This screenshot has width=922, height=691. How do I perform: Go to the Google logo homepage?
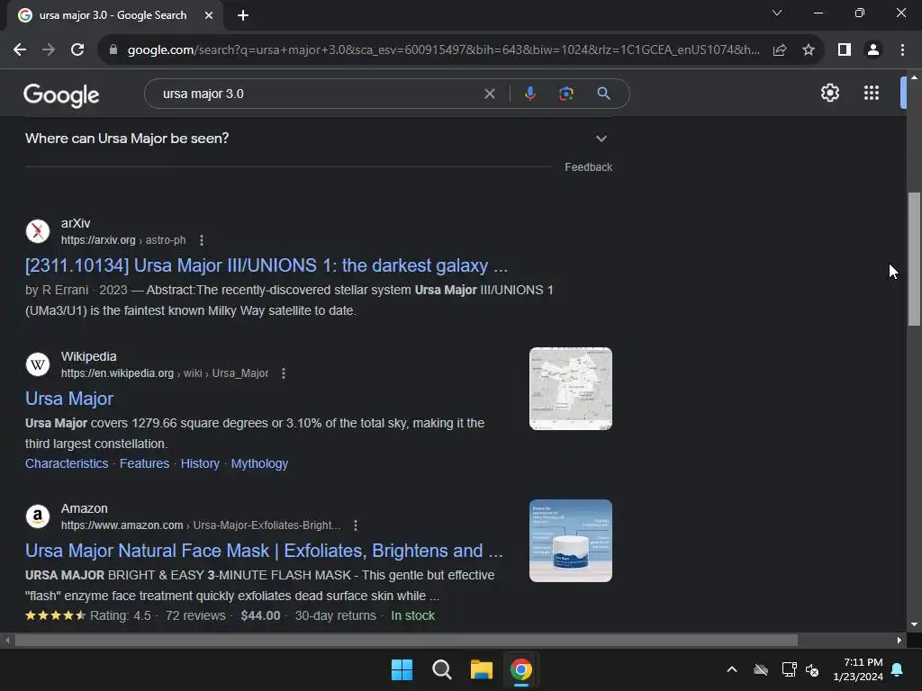61,94
